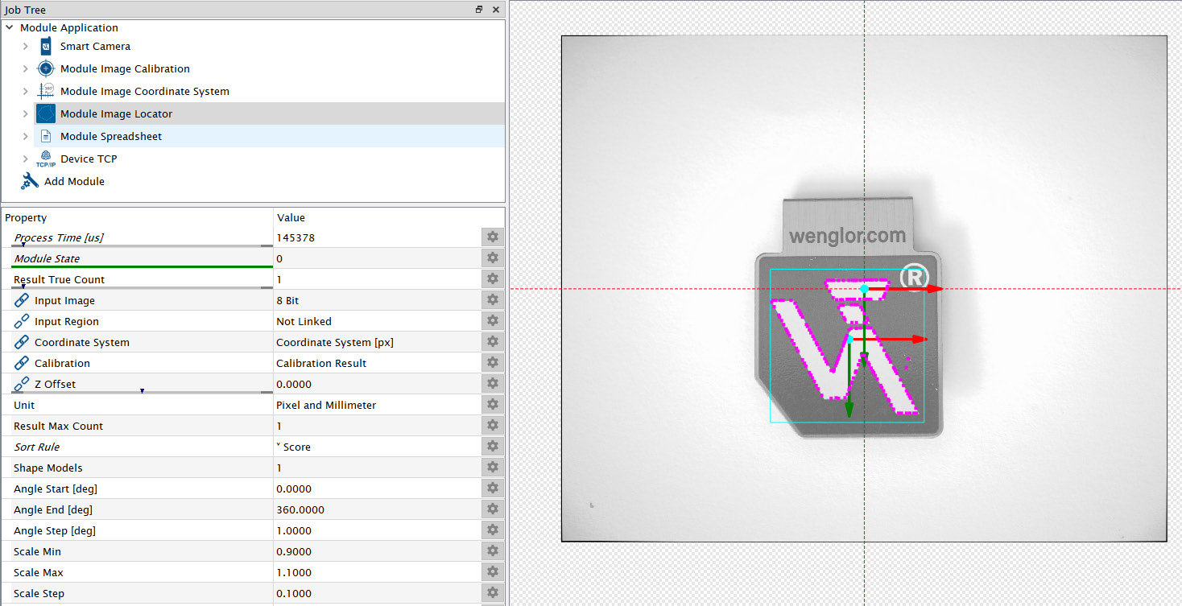Click the gear icon beside Input Region
Viewport: 1182px width, 606px height.
click(493, 321)
